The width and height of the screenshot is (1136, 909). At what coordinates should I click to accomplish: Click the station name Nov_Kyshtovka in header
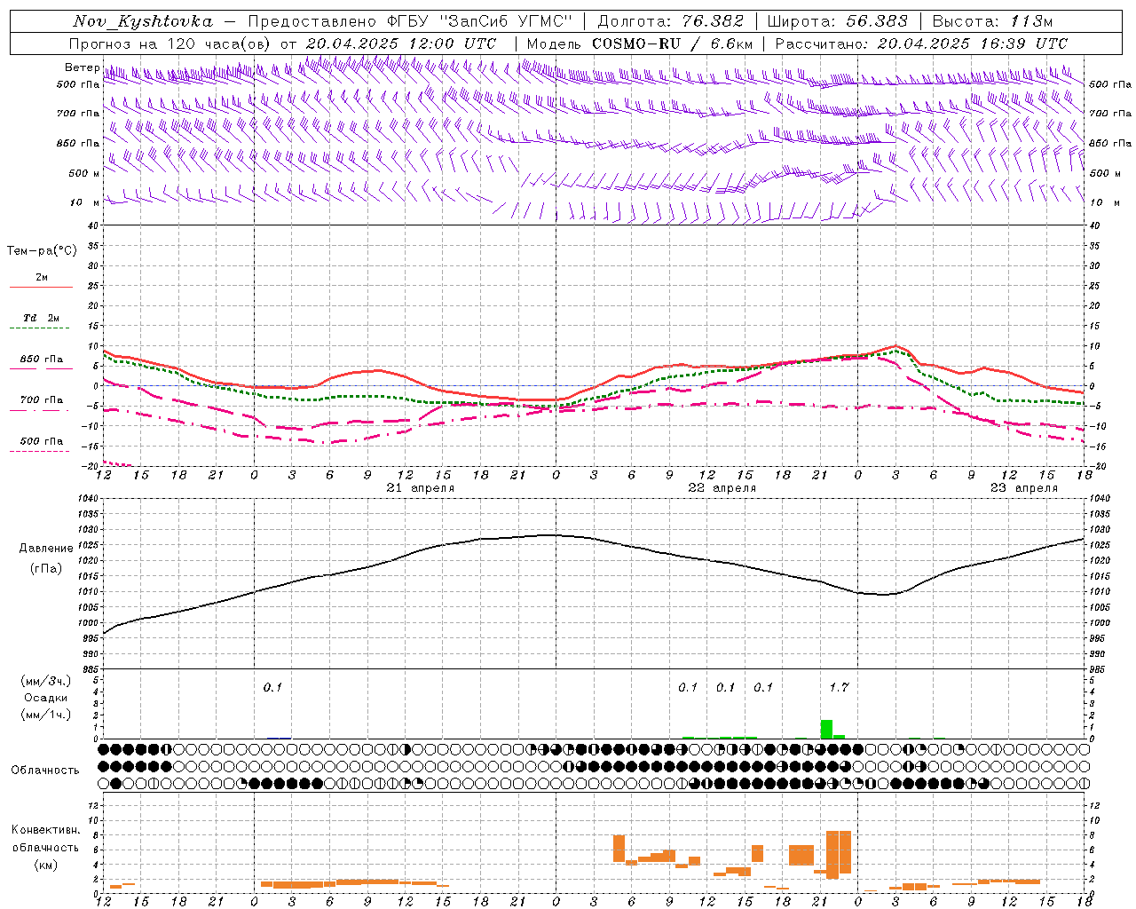[x=143, y=21]
